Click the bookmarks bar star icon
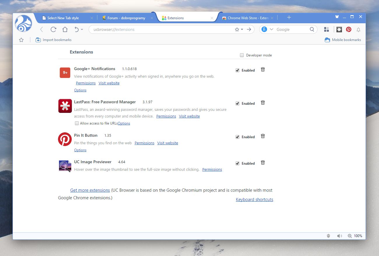The width and height of the screenshot is (379, 256). pos(21,40)
